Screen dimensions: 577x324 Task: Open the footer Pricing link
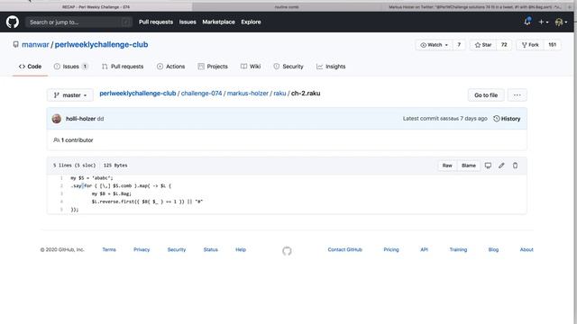point(391,250)
